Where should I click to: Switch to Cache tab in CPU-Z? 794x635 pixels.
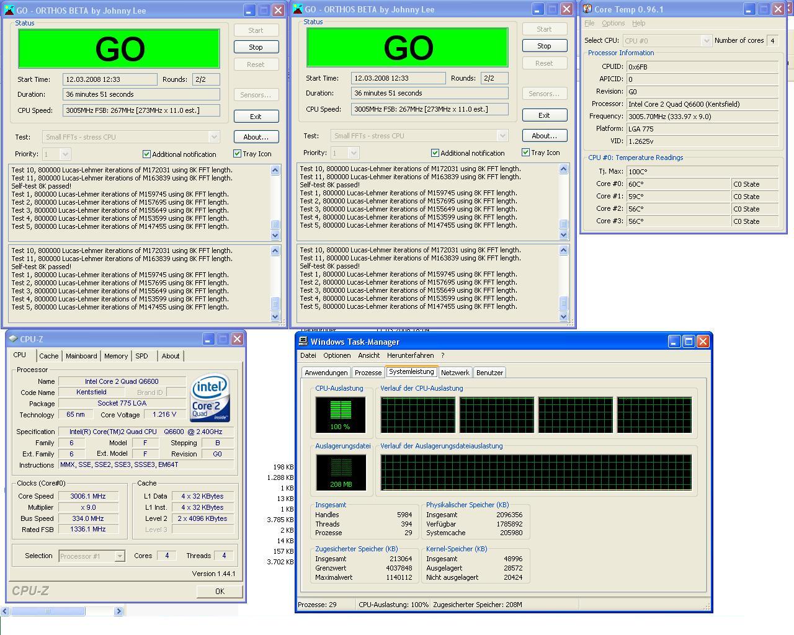(48, 356)
